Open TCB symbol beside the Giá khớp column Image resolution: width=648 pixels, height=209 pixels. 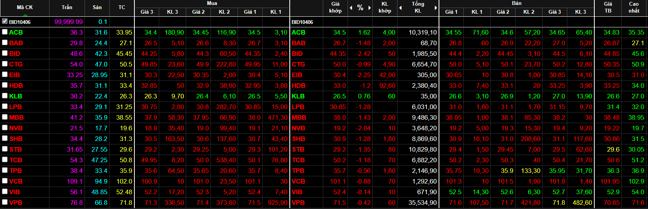coord(298,160)
